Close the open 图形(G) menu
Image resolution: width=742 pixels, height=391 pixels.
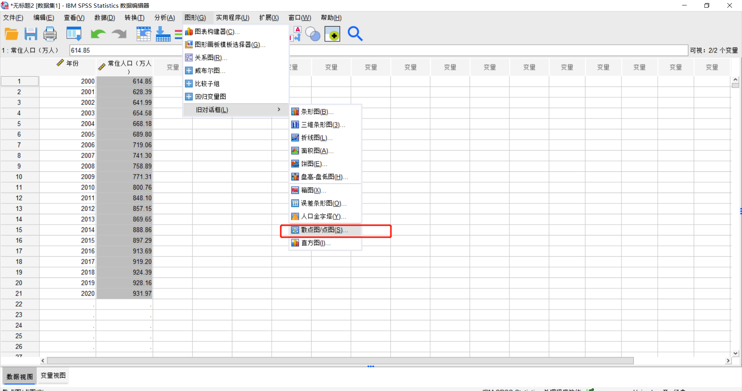(195, 18)
